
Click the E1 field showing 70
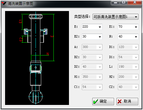point(128,27)
